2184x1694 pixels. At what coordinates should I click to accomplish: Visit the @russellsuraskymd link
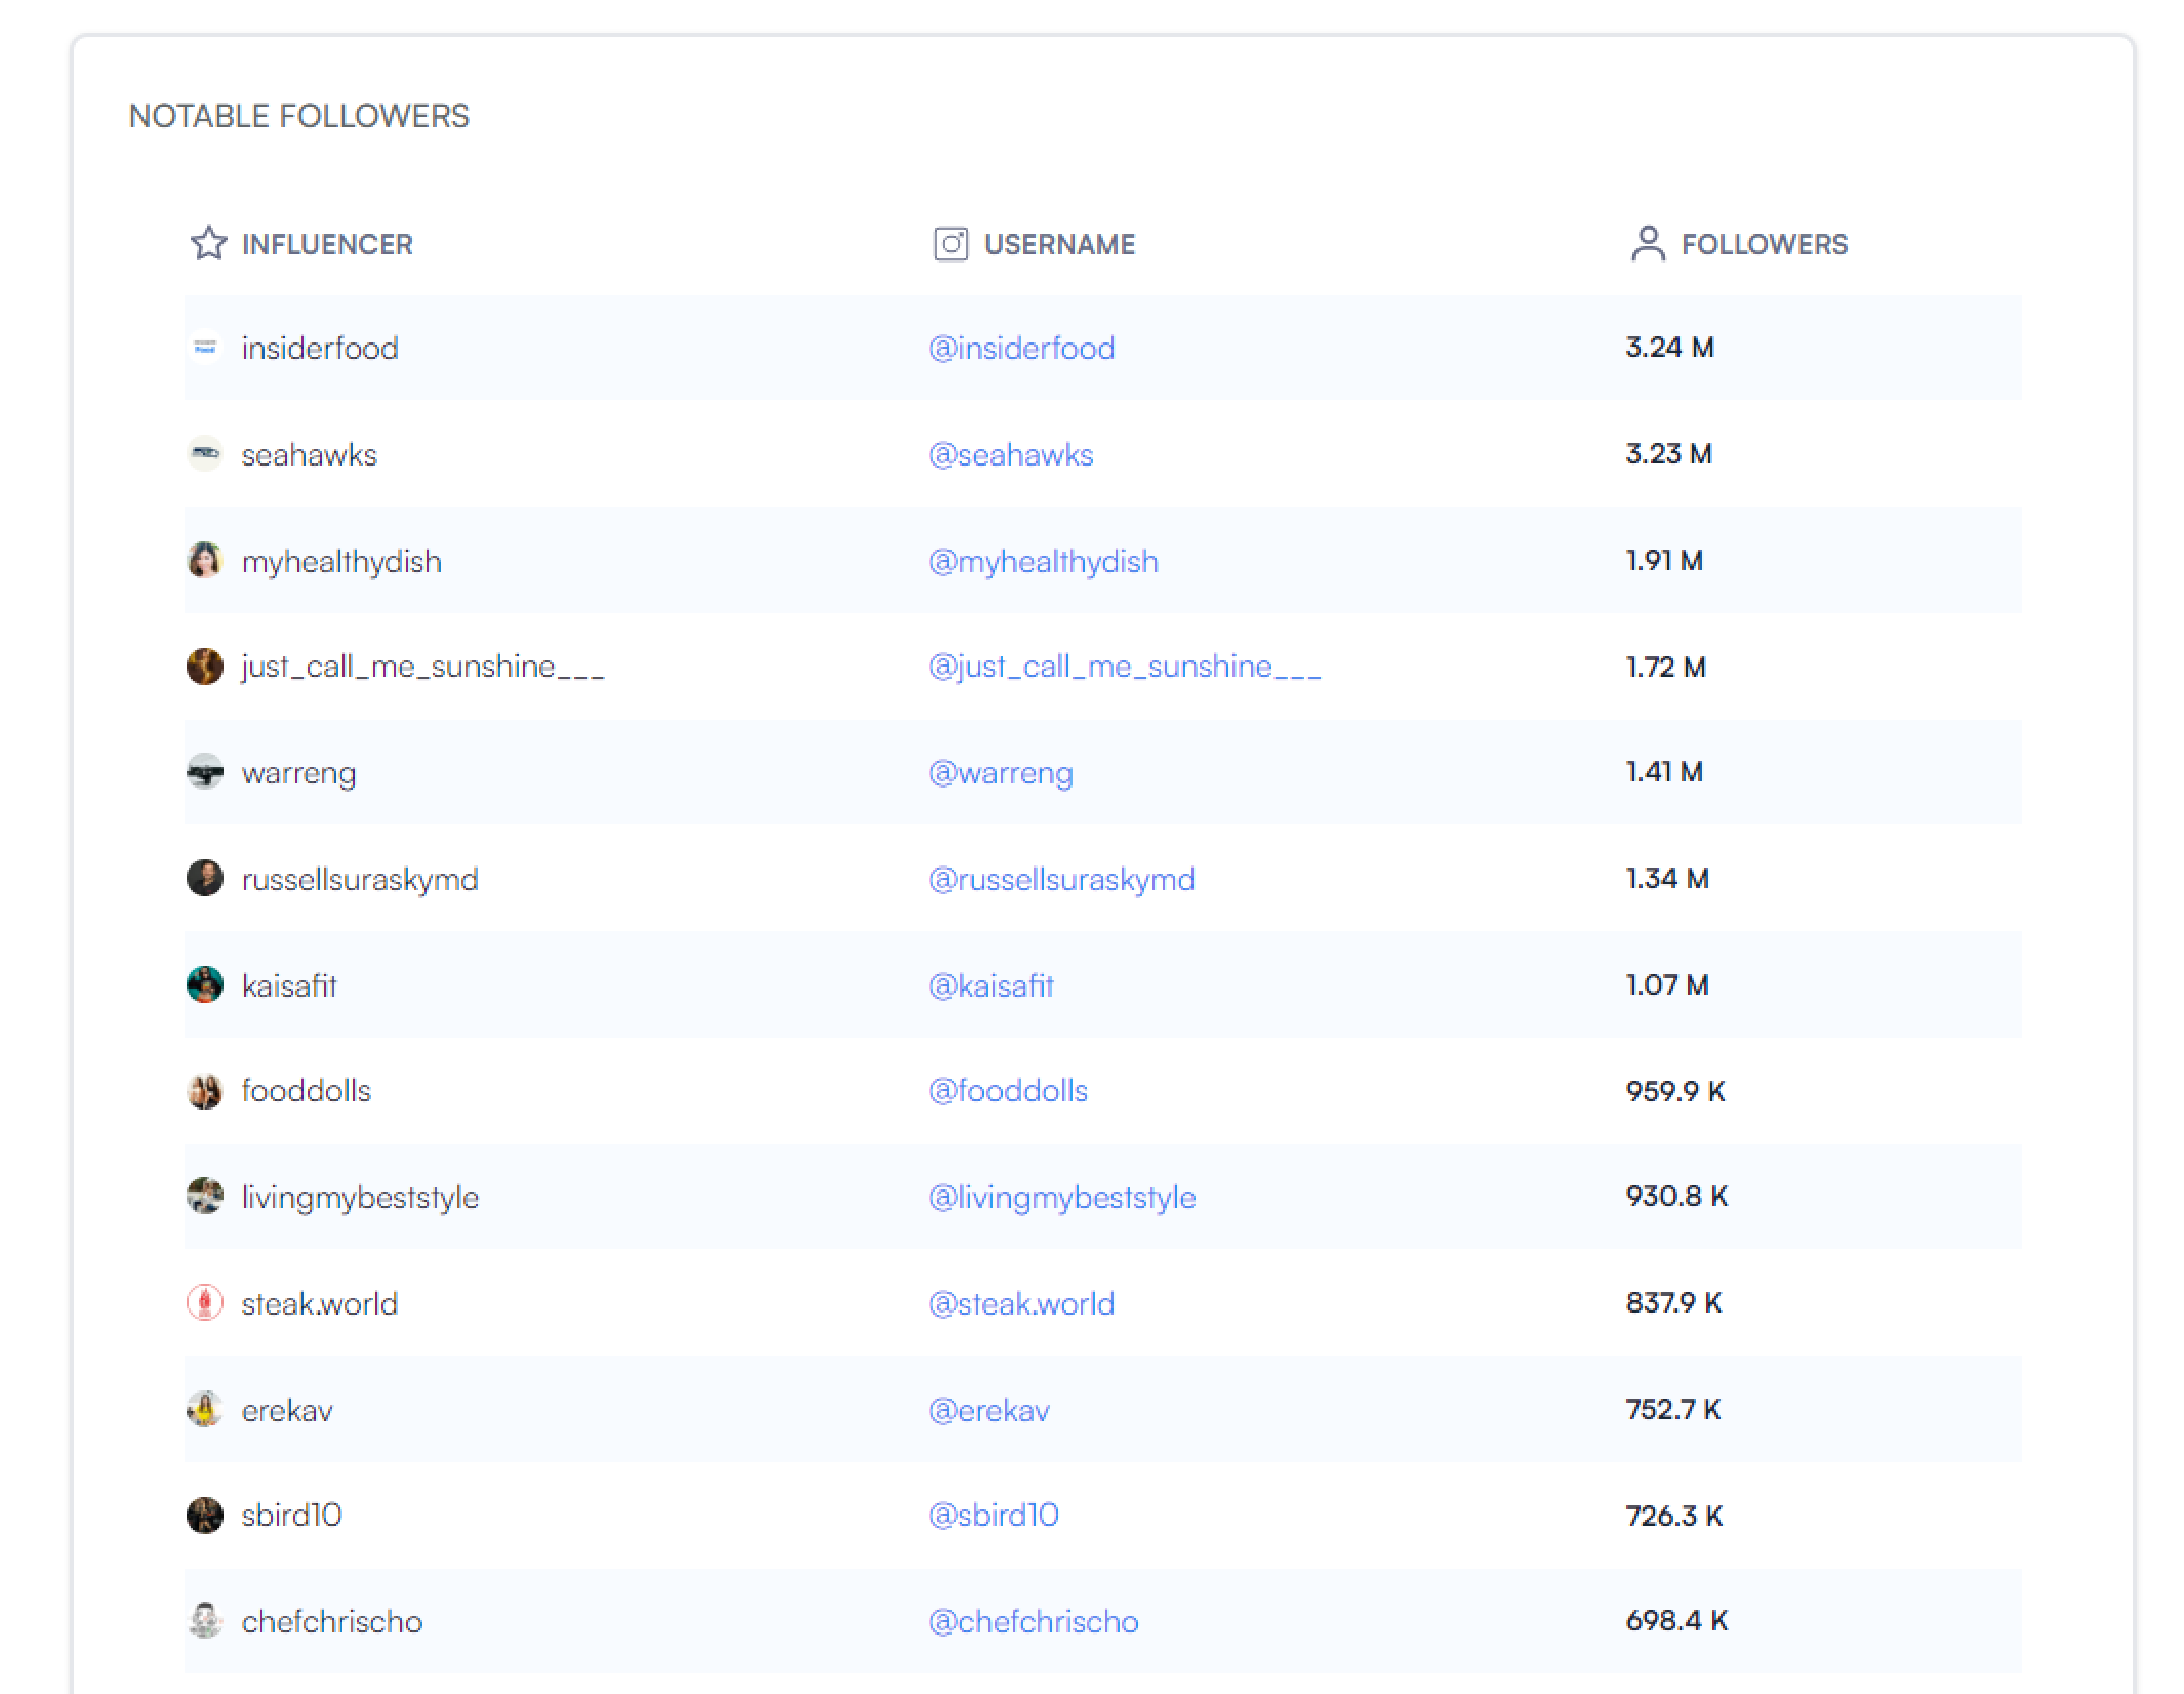pyautogui.click(x=1061, y=879)
